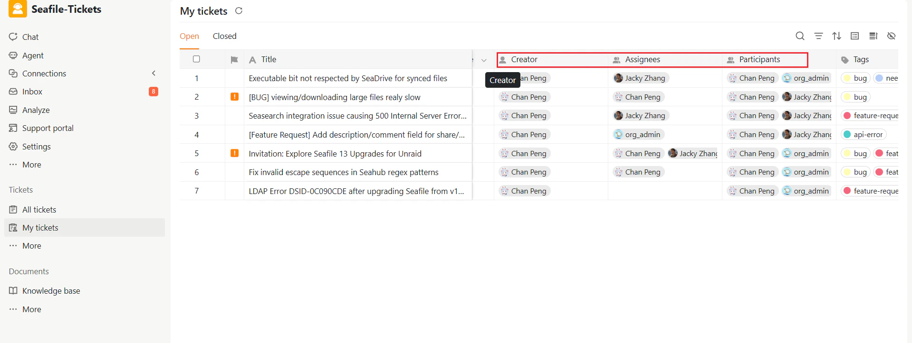Viewport: 912px width, 343px height.
Task: Switch to the Closed tab
Action: pyautogui.click(x=224, y=36)
